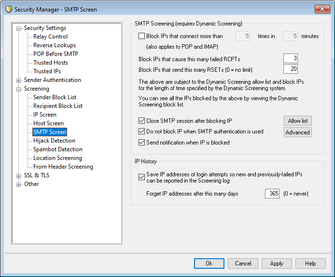
Task: Collapse the Security Settings tree node
Action: 19,28
